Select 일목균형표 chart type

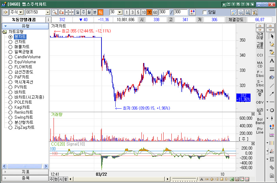click(x=24, y=52)
